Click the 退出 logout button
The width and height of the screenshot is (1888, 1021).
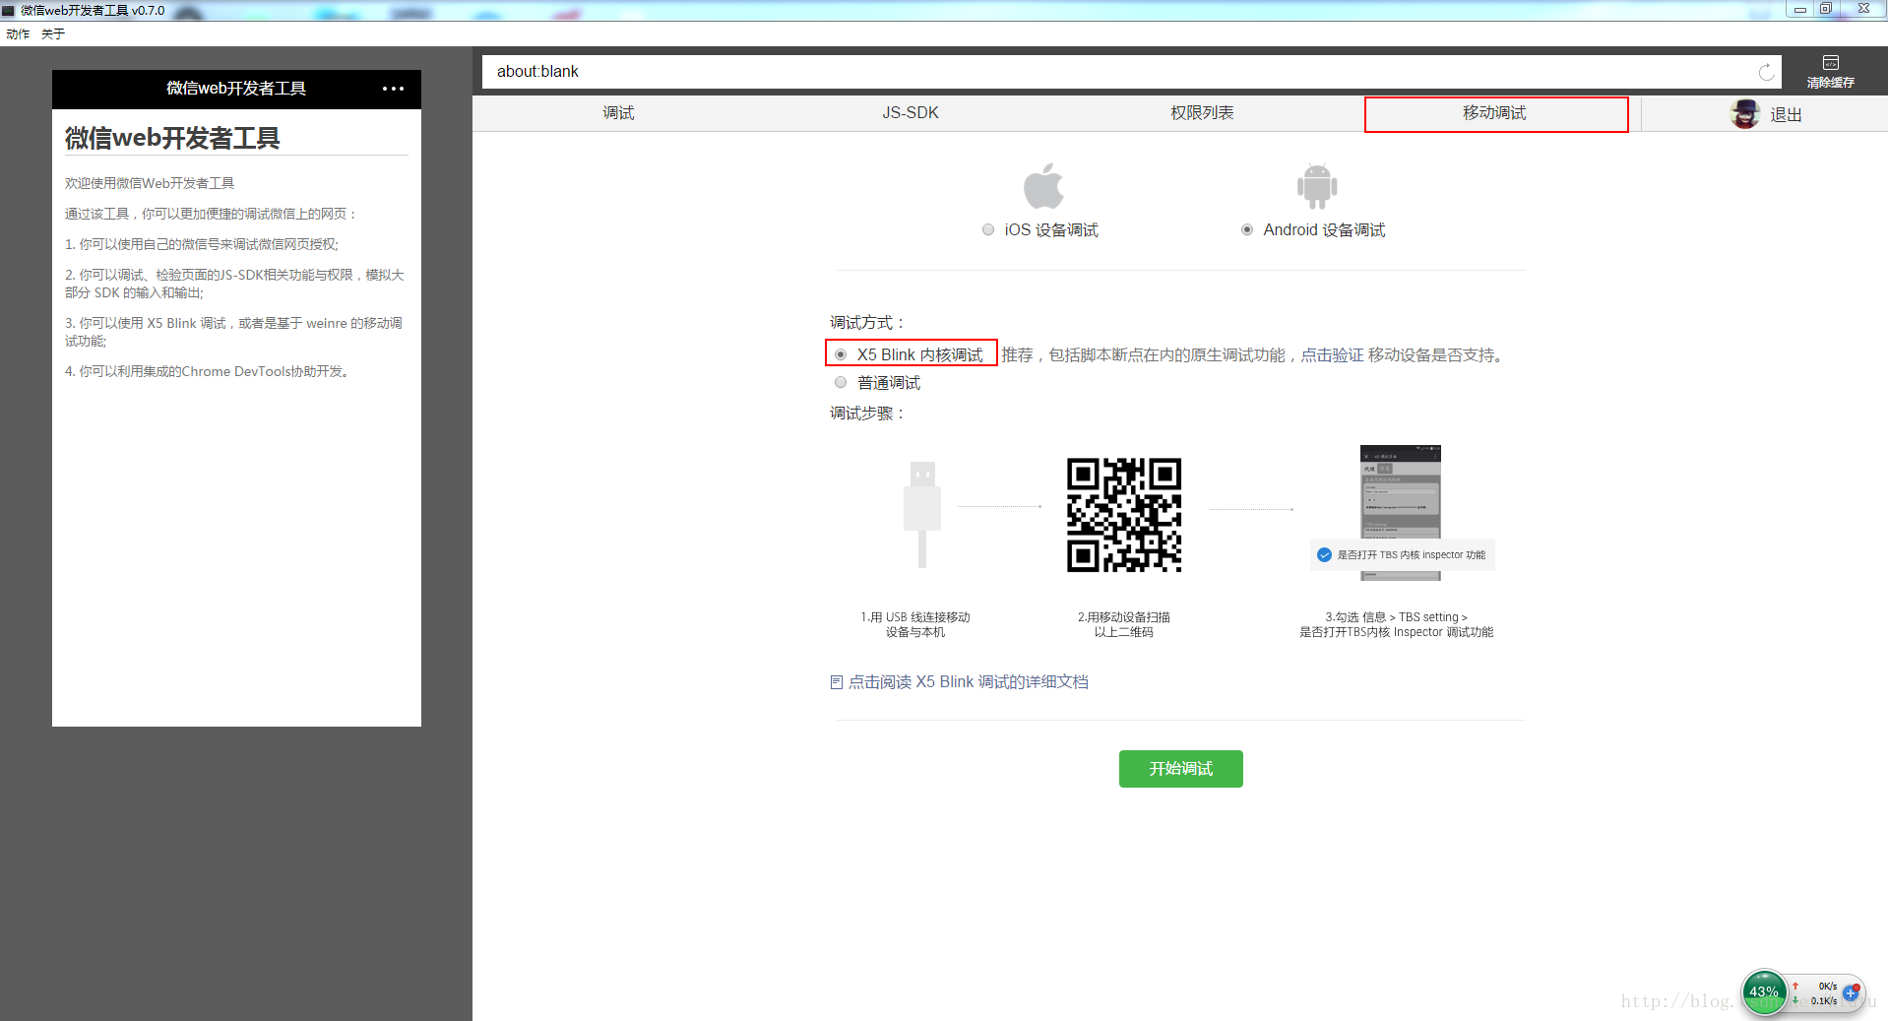[1786, 115]
